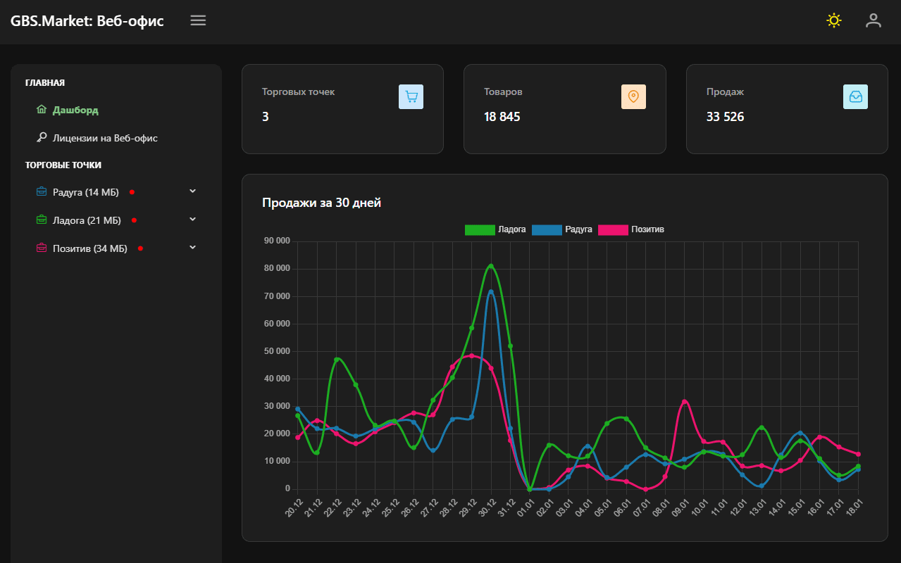Click the green briefcase icon for Ладога
Image resolution: width=901 pixels, height=563 pixels.
click(x=42, y=220)
